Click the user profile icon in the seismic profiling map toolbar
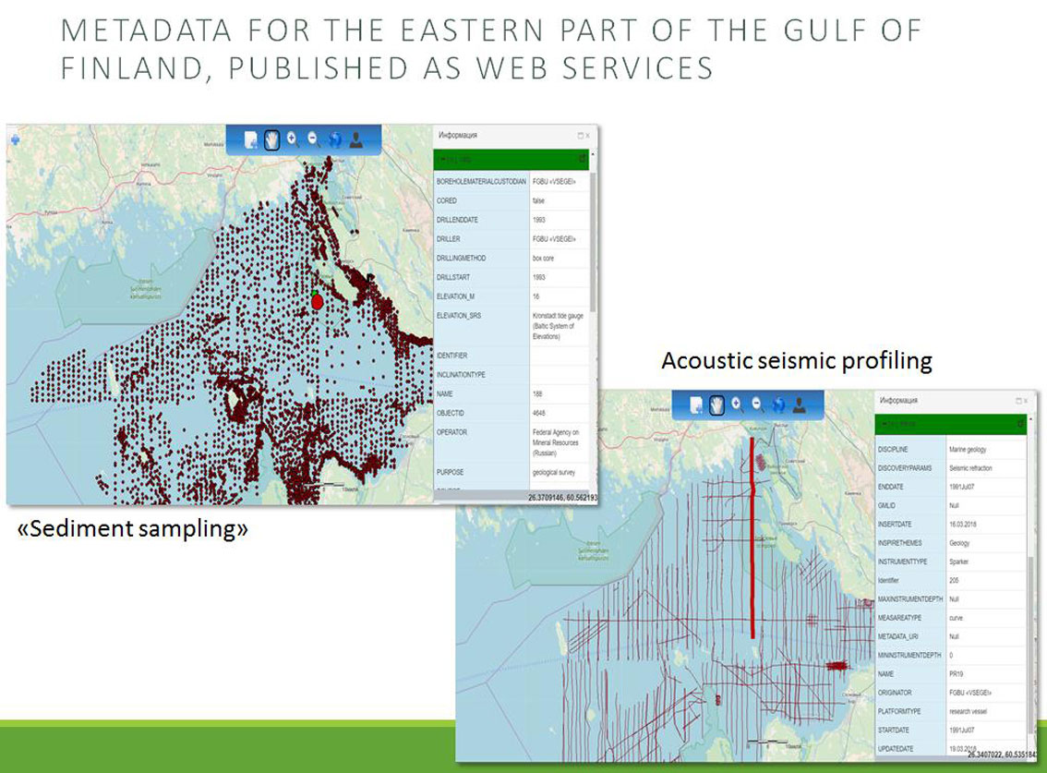Viewport: 1047px width, 773px height. [799, 405]
